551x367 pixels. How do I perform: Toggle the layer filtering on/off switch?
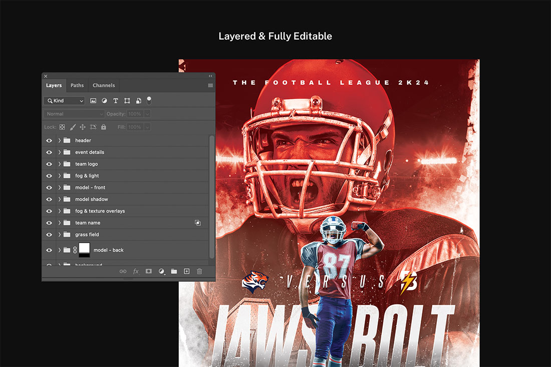[x=149, y=101]
